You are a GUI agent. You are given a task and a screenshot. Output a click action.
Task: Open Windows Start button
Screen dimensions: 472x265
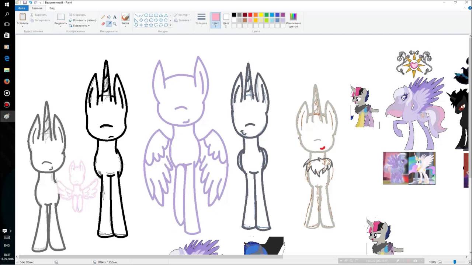7,4
